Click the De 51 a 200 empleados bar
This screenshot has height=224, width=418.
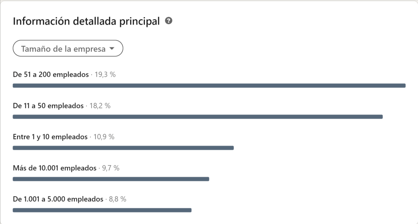pyautogui.click(x=209, y=86)
